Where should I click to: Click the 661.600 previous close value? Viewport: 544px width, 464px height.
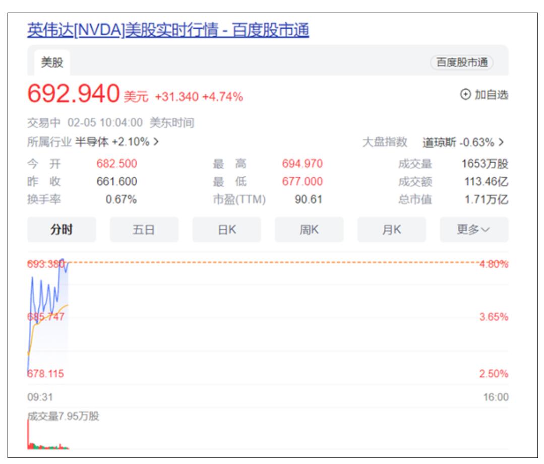click(117, 181)
